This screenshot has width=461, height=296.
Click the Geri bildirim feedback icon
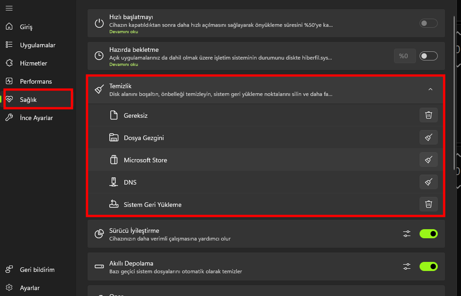click(x=9, y=269)
